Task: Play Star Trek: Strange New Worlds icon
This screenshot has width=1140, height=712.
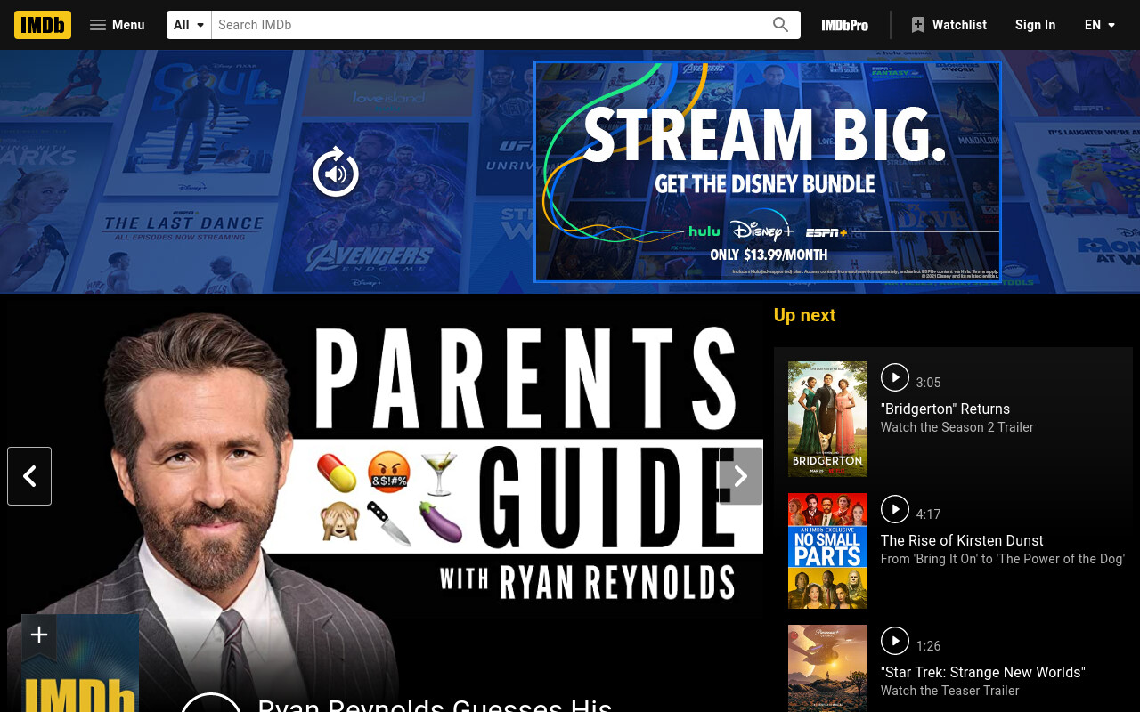Action: pos(895,641)
